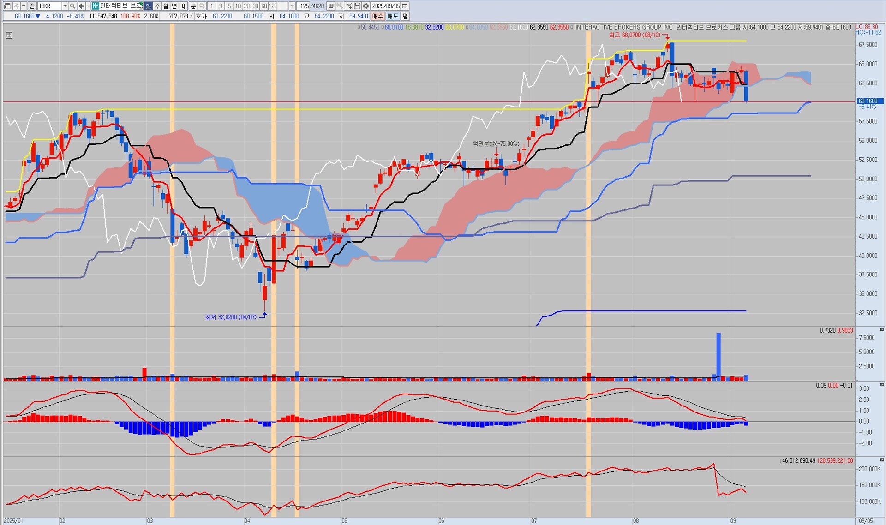Click the 매도 sell button
Image resolution: width=886 pixels, height=525 pixels.
coord(392,16)
